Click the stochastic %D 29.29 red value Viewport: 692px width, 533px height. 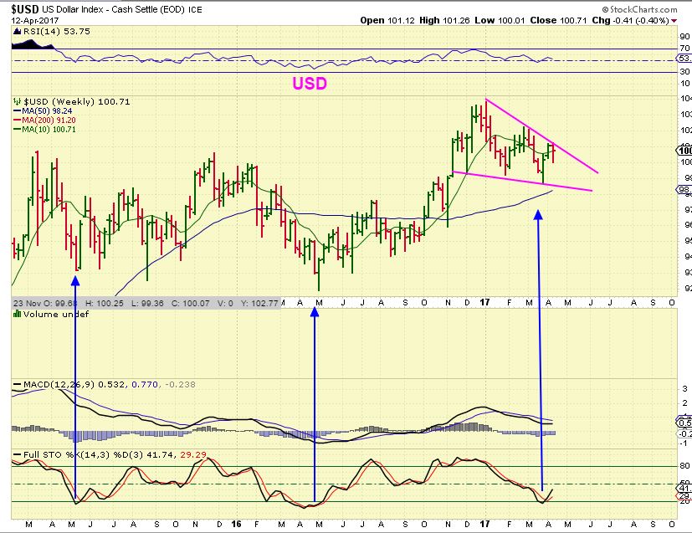193,454
